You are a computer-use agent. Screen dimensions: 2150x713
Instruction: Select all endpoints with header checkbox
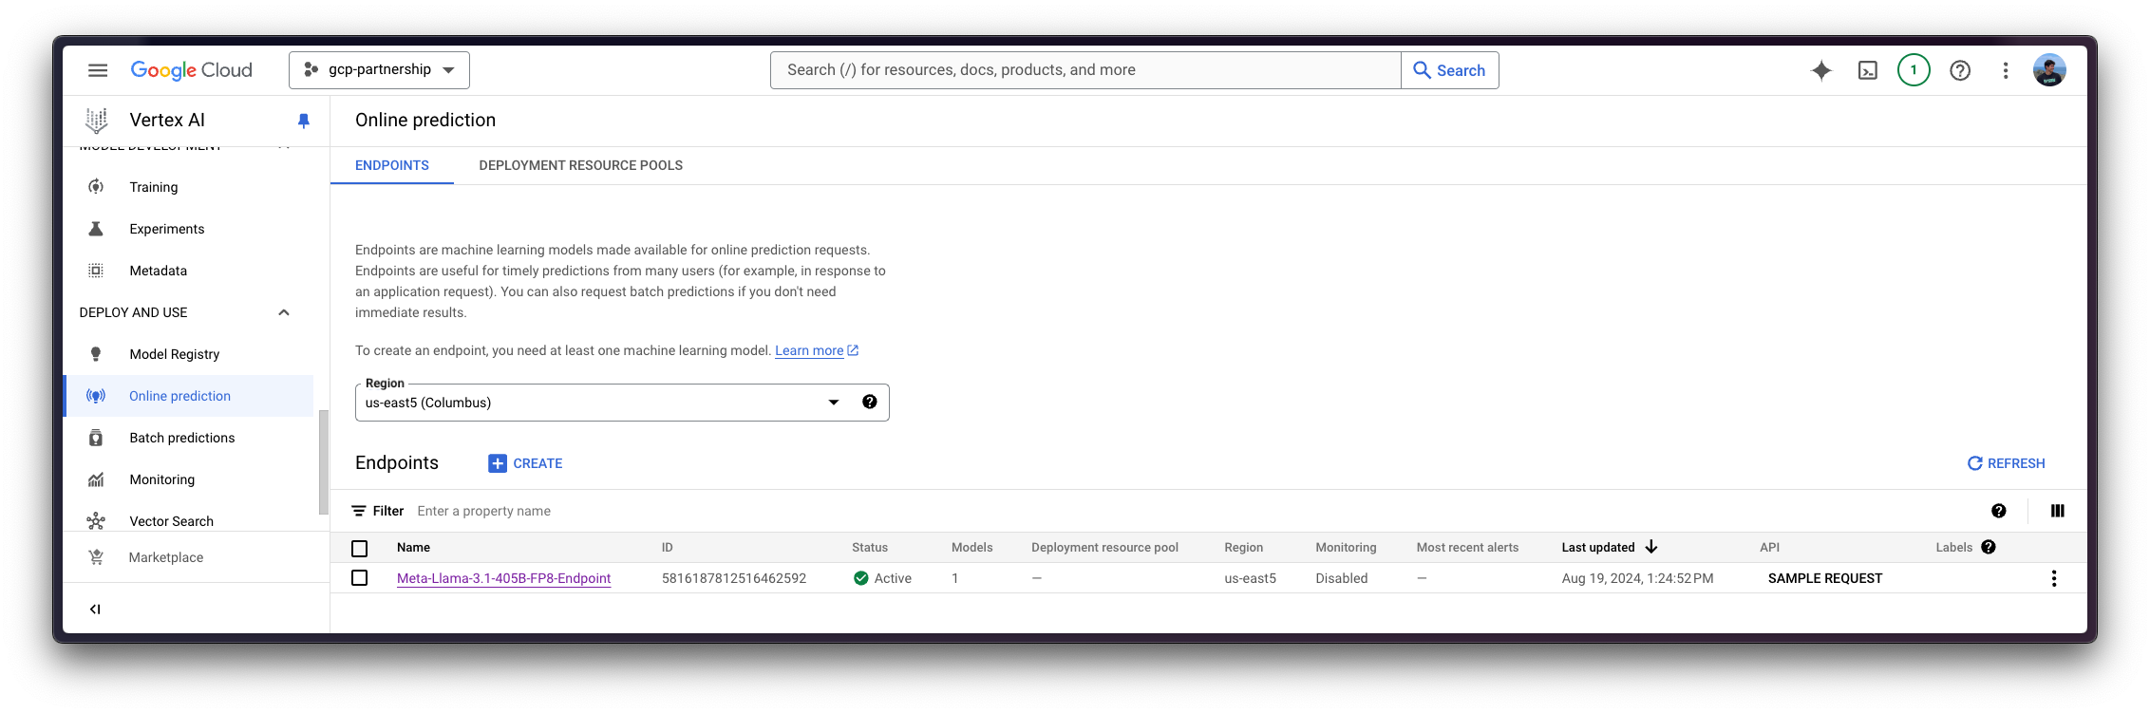point(359,548)
